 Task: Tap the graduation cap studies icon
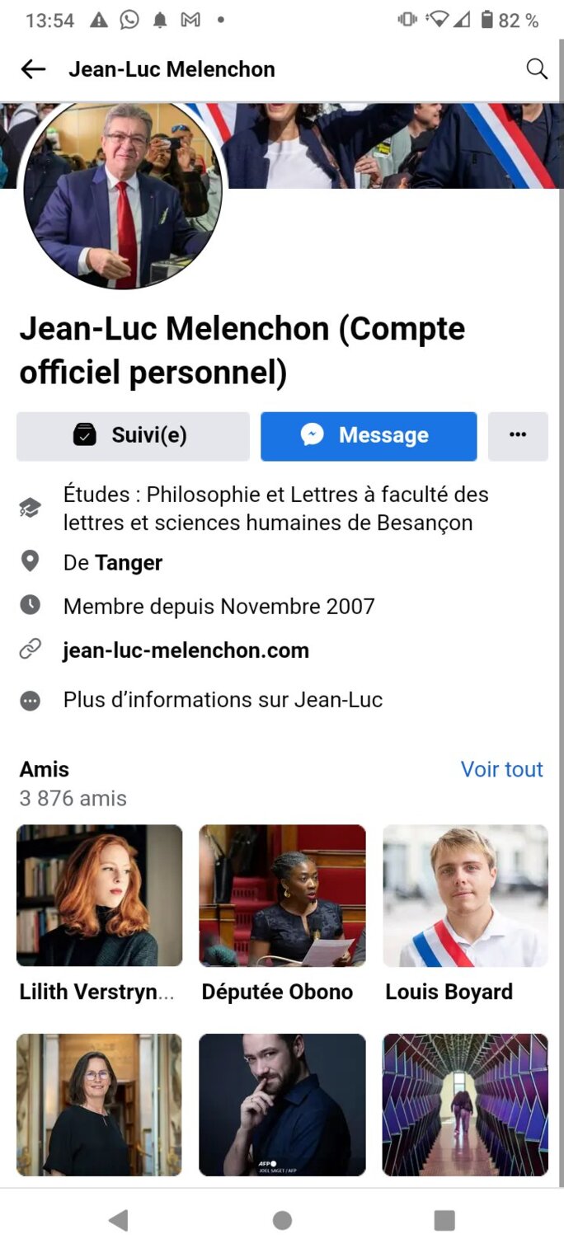pyautogui.click(x=30, y=508)
